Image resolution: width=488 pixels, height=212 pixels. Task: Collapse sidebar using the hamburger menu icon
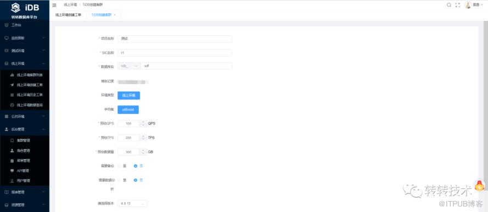point(54,5)
